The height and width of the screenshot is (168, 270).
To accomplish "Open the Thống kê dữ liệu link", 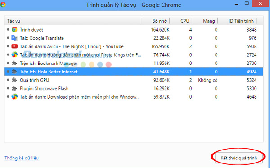I will (x=22, y=158).
